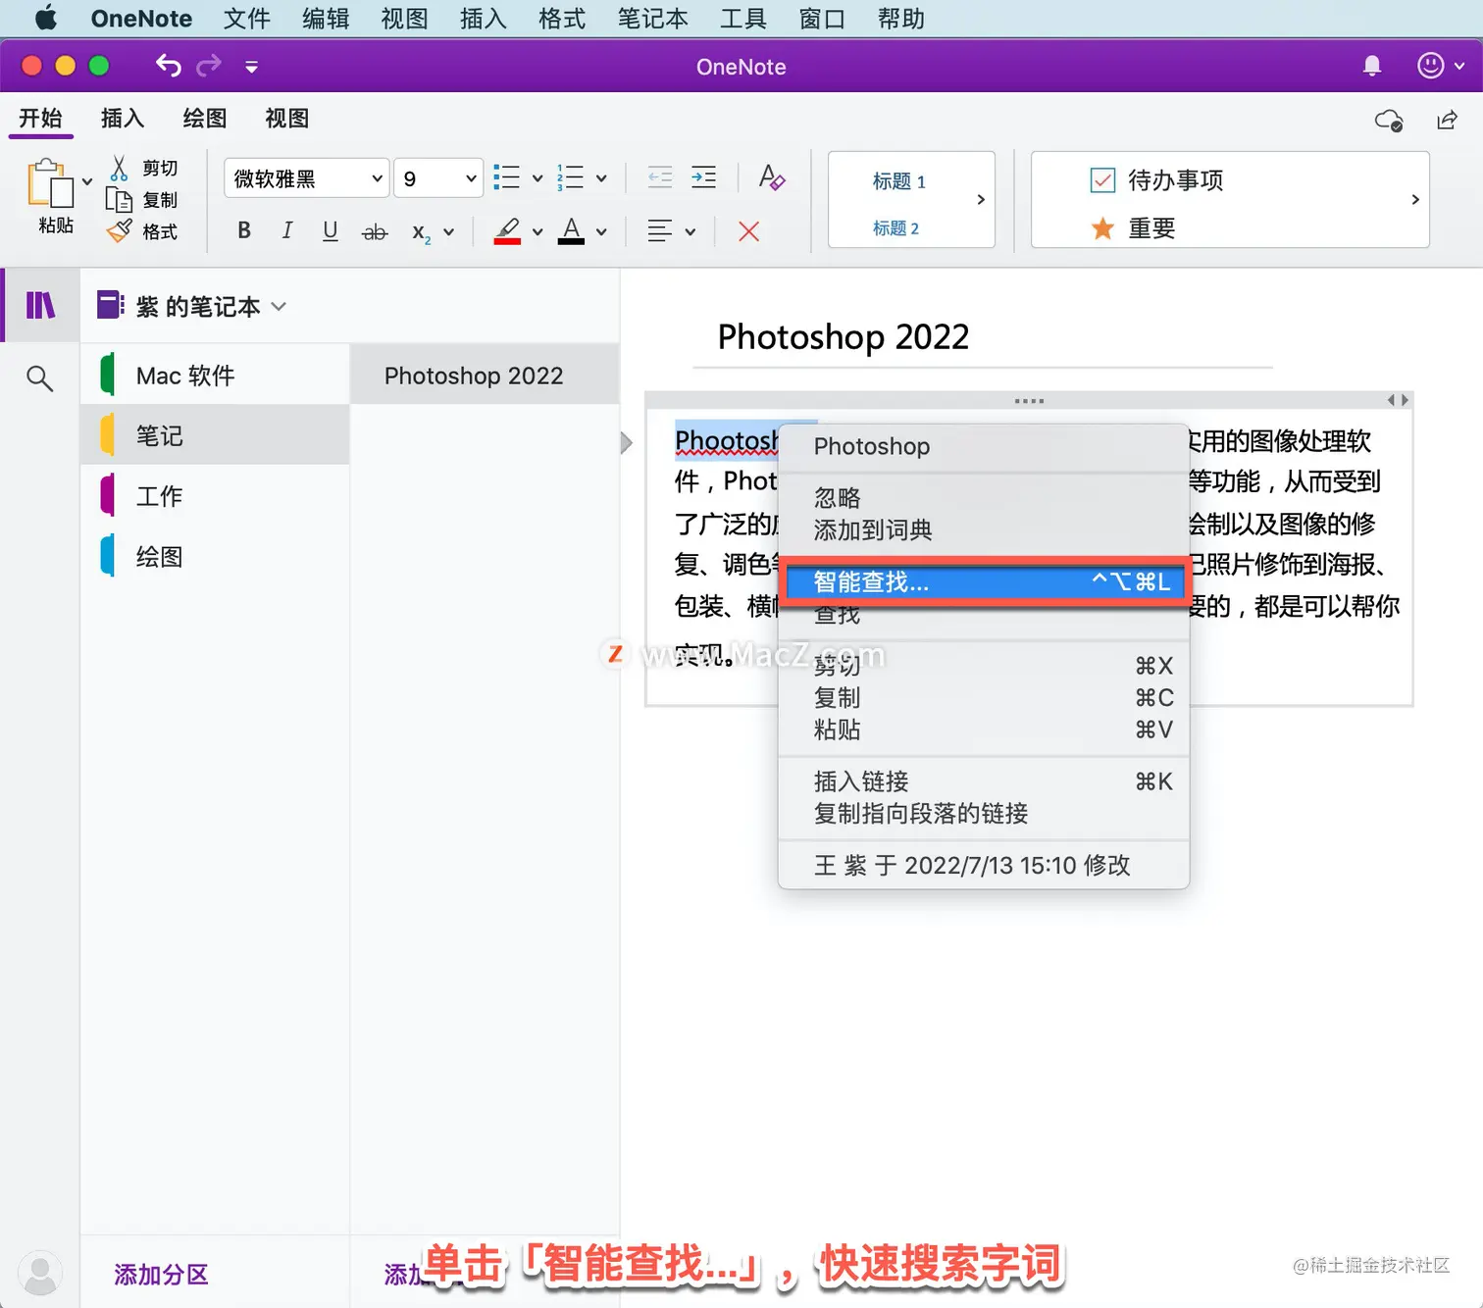The image size is (1483, 1308).
Task: Open the 笔记本 menu in menu bar
Action: click(x=653, y=19)
